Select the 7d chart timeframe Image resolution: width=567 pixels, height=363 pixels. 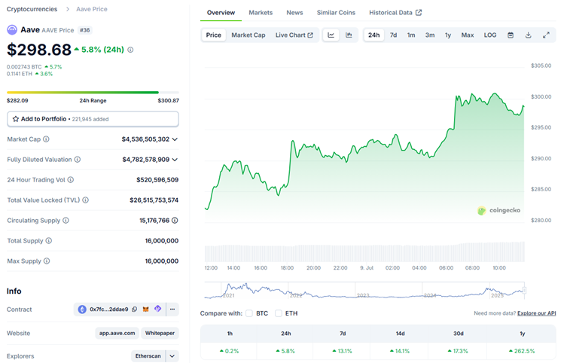393,35
